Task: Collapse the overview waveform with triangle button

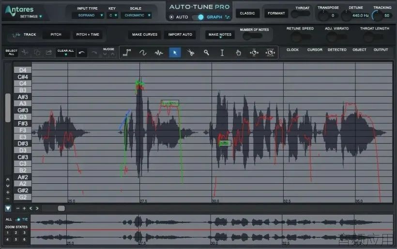Action: [x=8, y=208]
